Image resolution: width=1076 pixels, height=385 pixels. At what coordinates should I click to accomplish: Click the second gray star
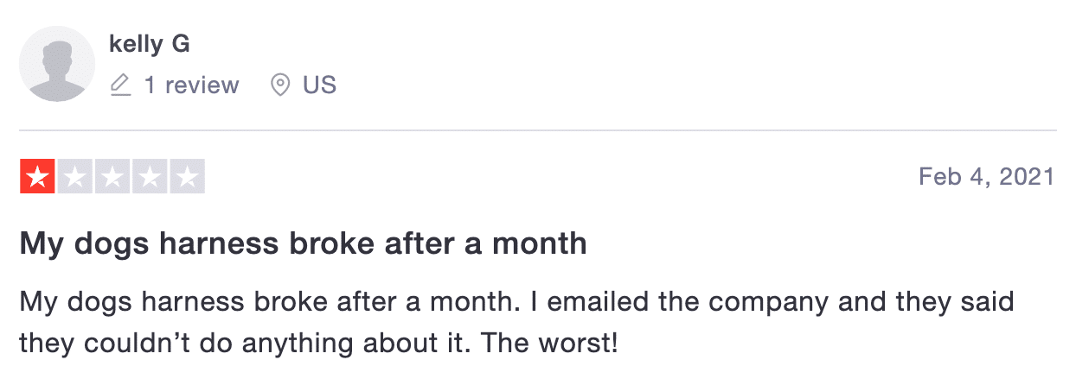pyautogui.click(x=74, y=177)
